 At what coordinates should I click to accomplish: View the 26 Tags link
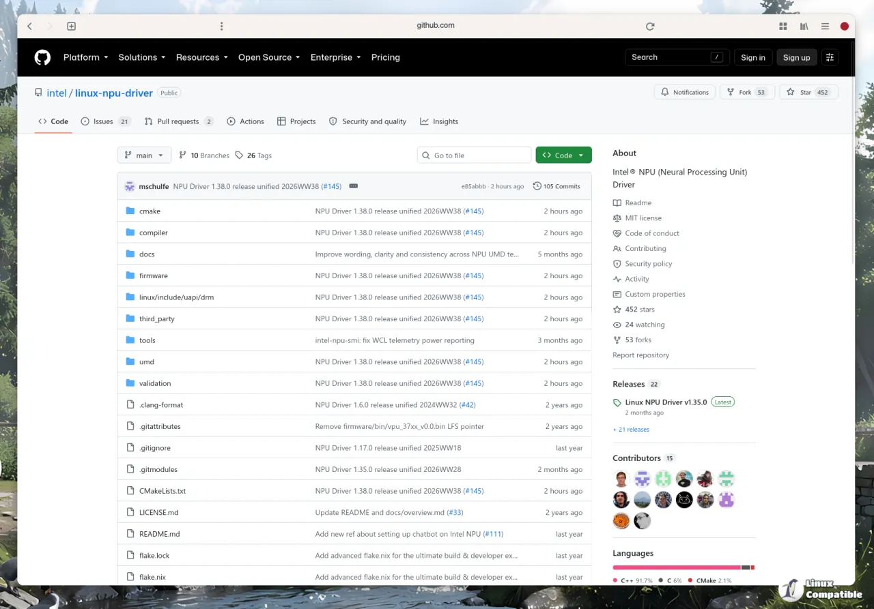[253, 155]
